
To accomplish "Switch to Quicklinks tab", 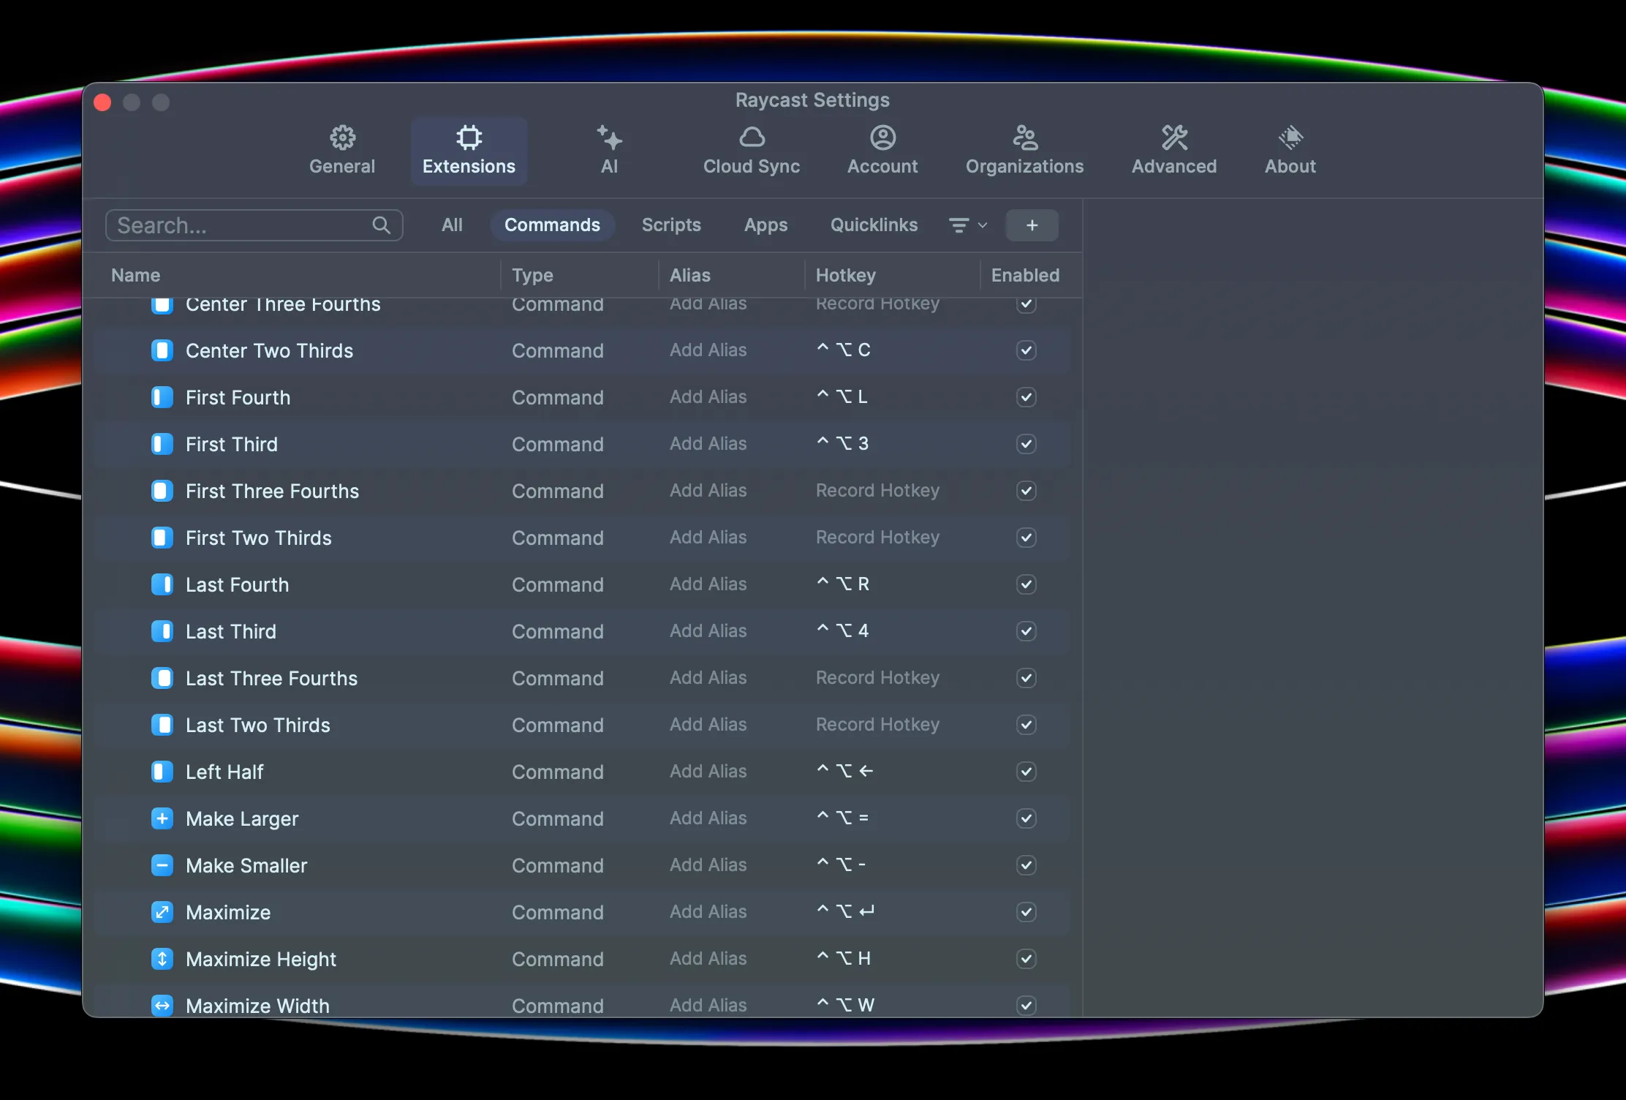I will (x=874, y=225).
